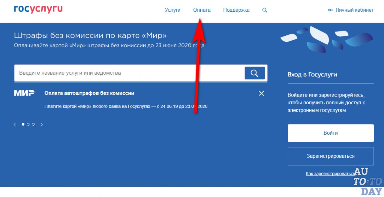Click the service name search input field
384x197 pixels.
coord(120,73)
